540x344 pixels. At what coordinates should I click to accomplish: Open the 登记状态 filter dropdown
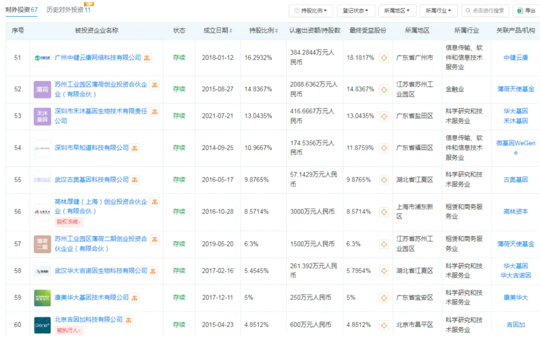click(x=356, y=11)
